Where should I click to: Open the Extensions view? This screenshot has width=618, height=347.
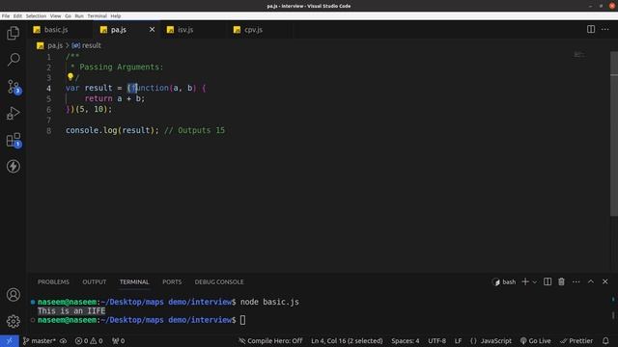[14, 140]
